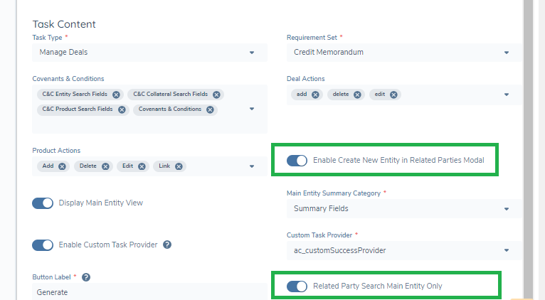Open Main Entity Summary Category dropdown

[506, 209]
